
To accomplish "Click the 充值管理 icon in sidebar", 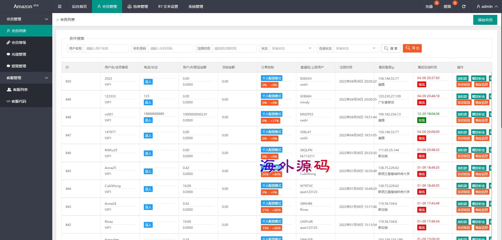I will coord(8,54).
